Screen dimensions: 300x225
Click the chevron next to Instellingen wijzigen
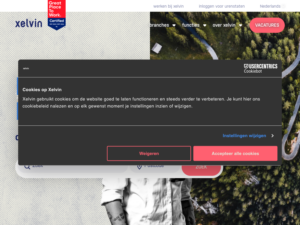tap(273, 136)
